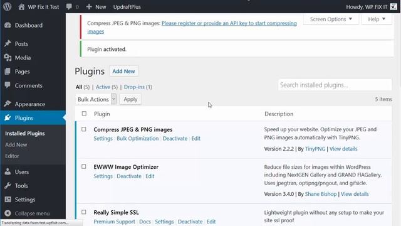
Task: Edit the Compress JPEG & PNG images plugin
Action: coord(196,138)
